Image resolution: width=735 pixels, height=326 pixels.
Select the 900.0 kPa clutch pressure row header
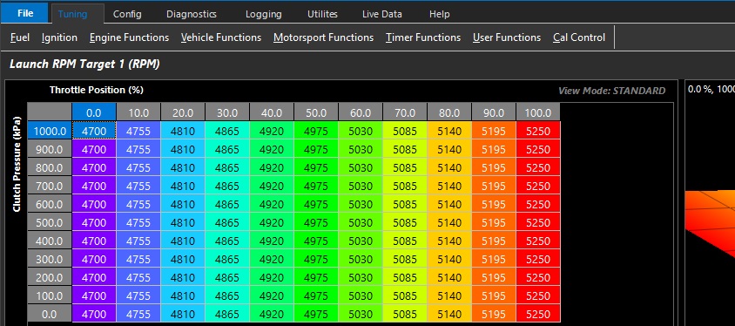50,149
